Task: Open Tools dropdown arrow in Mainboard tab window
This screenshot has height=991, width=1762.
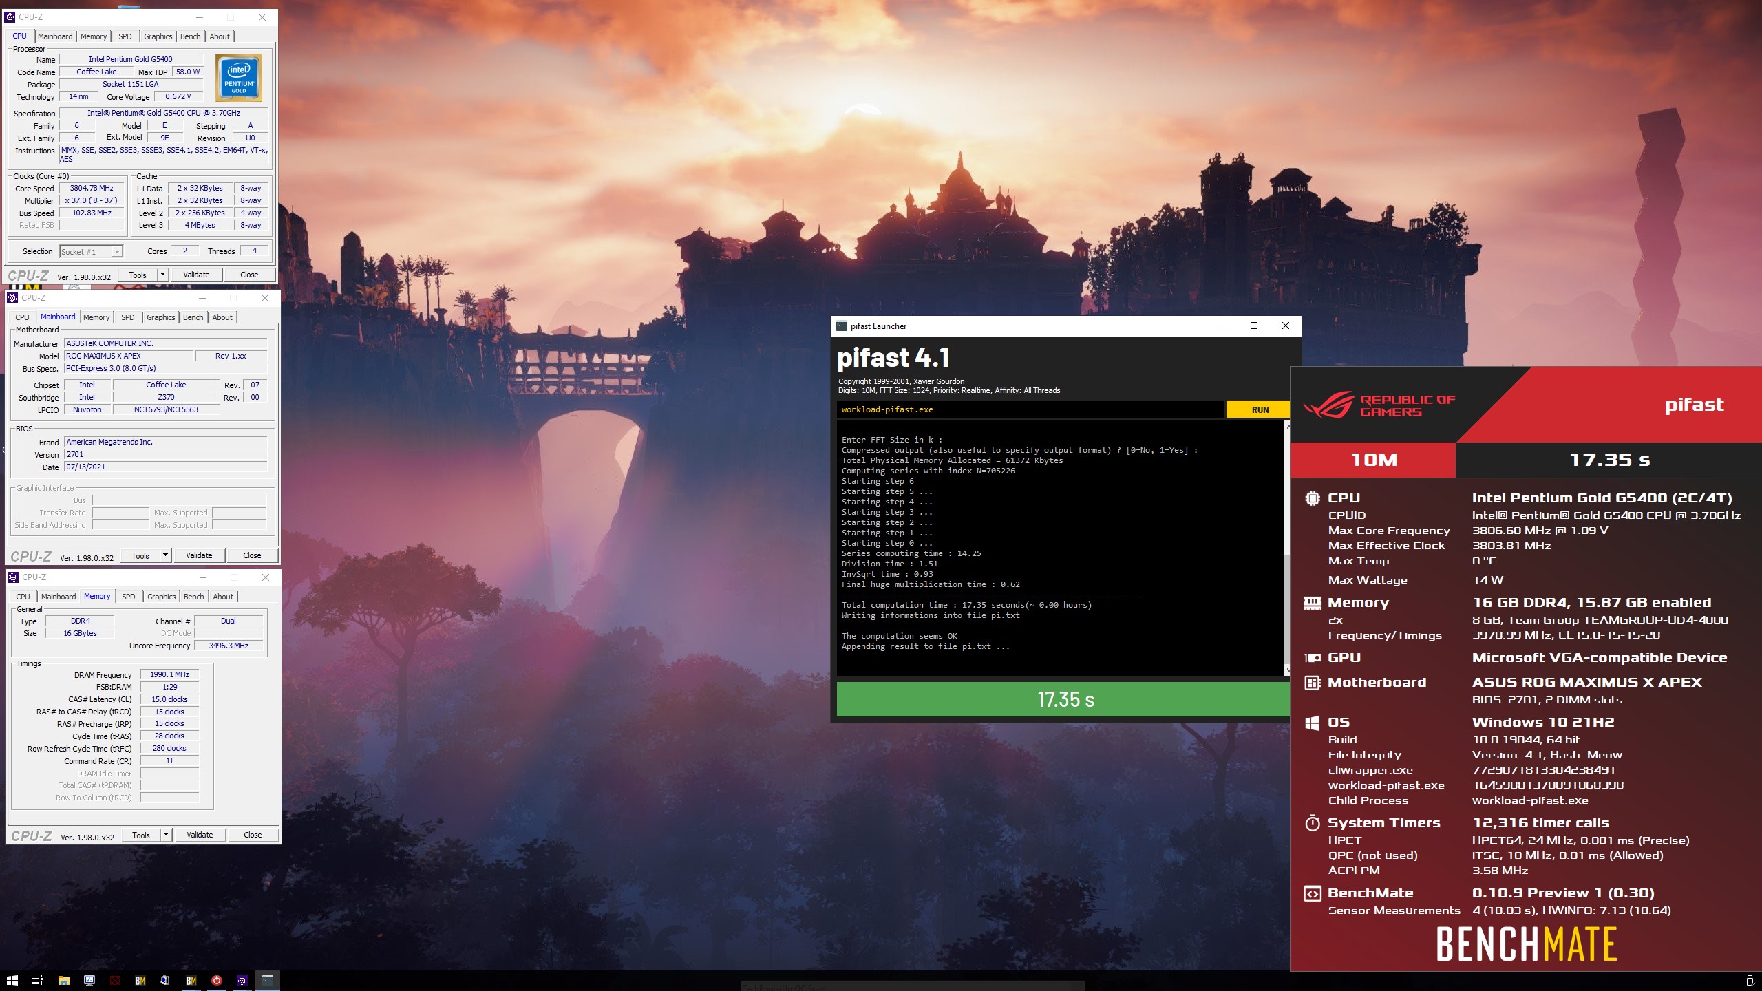Action: tap(166, 555)
